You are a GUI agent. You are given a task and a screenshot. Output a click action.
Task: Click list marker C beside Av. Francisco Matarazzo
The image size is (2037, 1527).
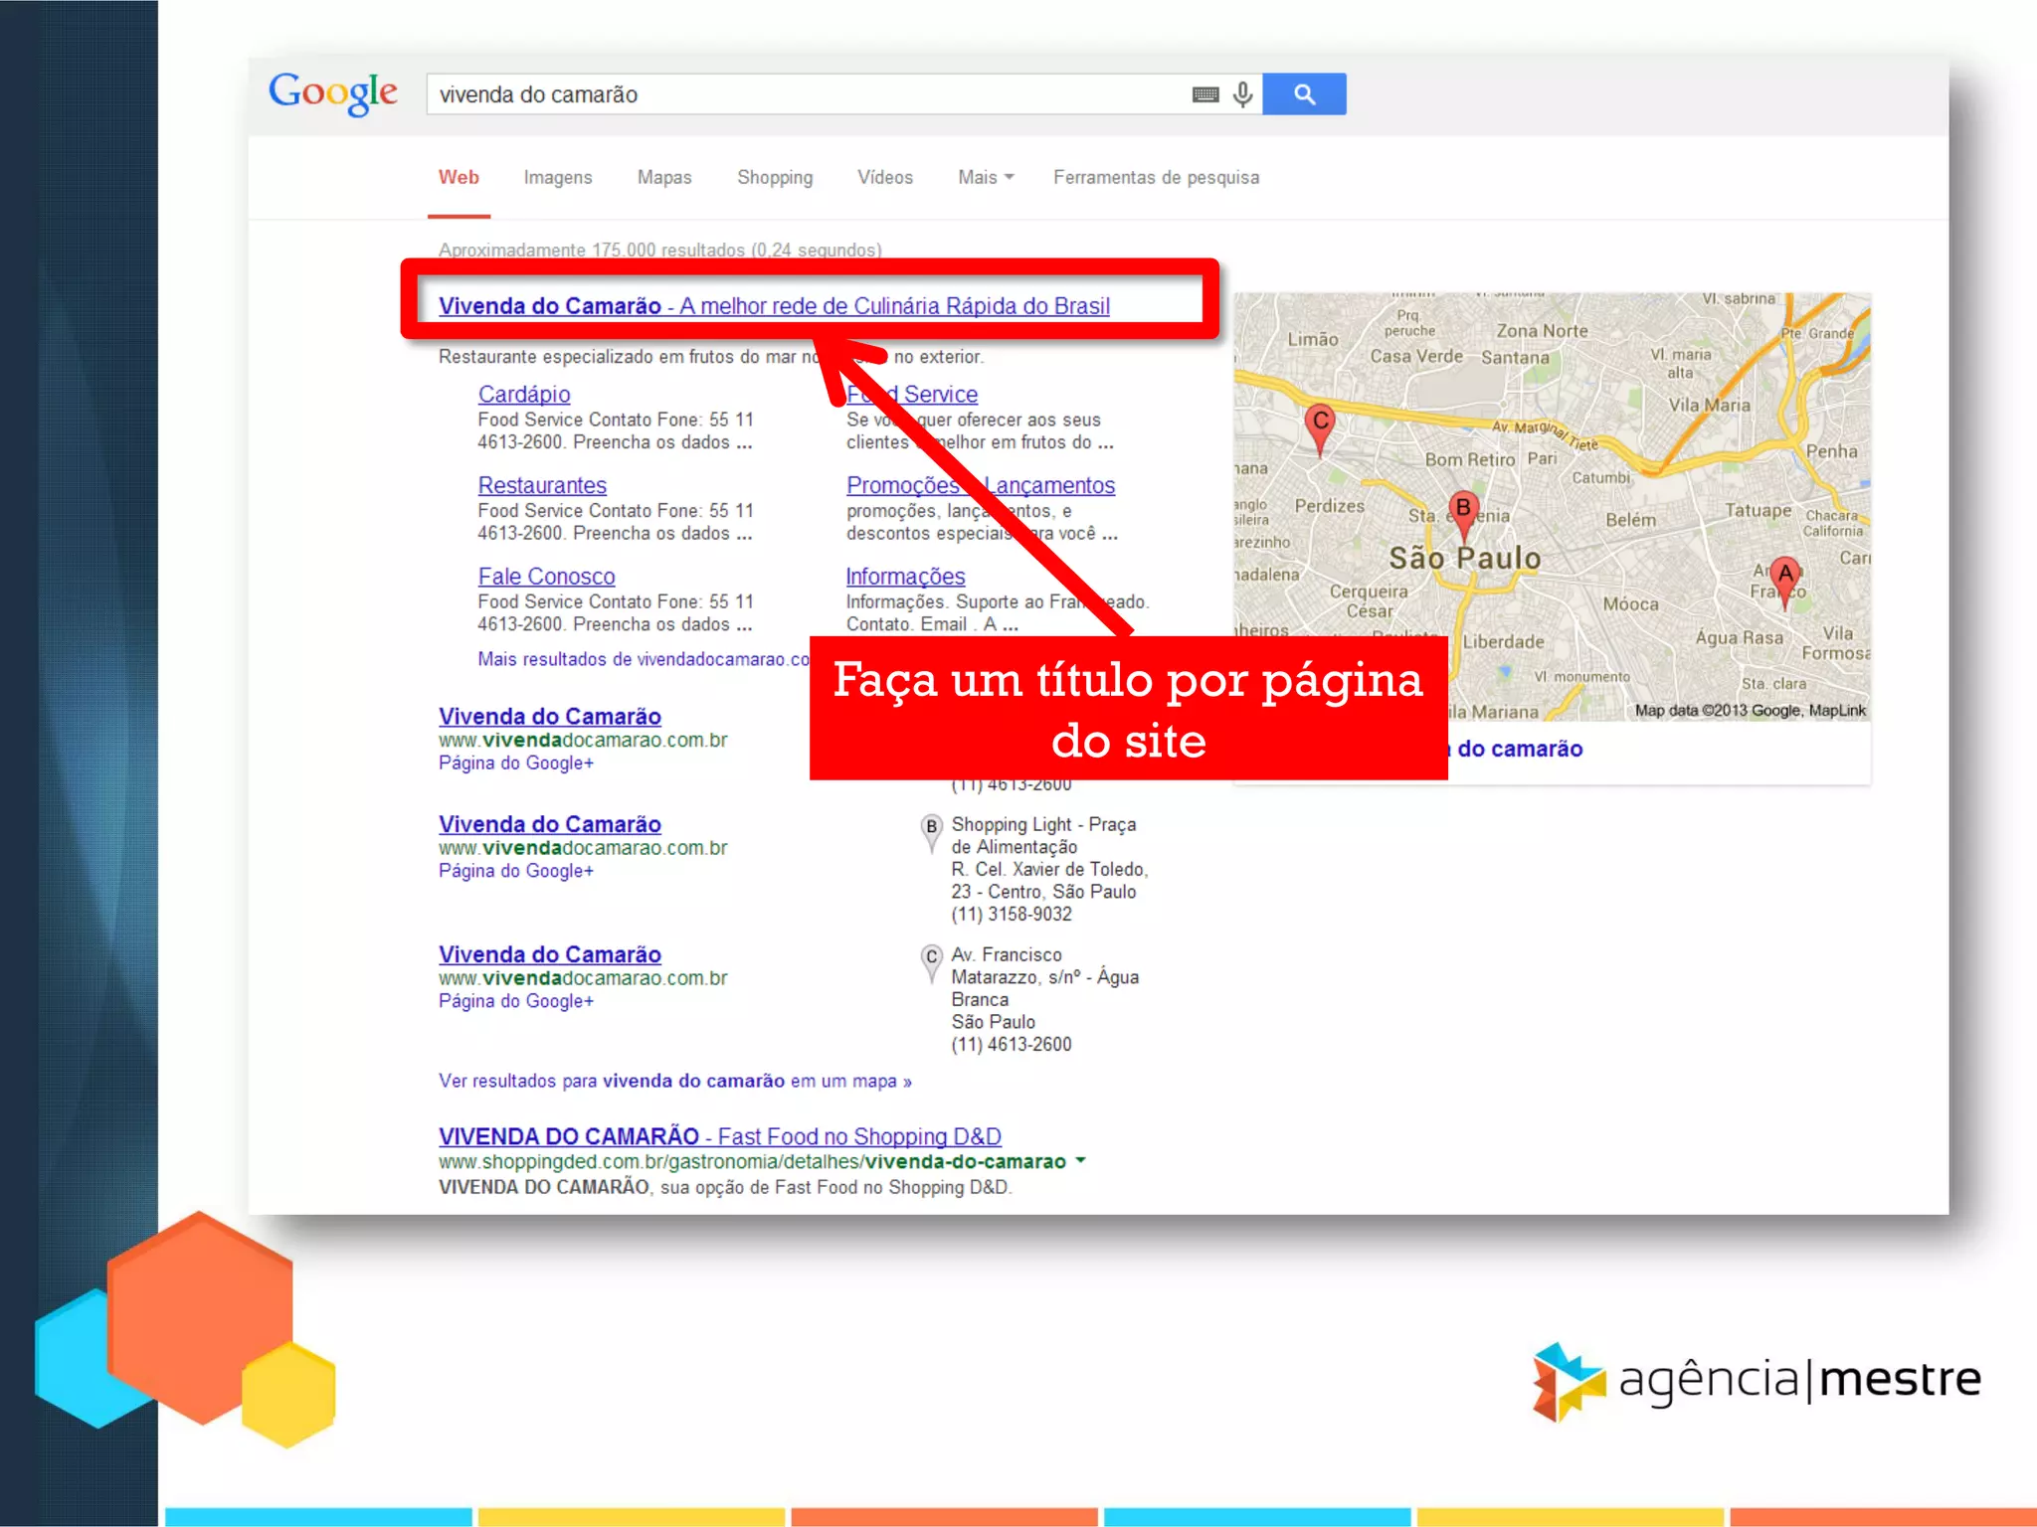pos(931,962)
